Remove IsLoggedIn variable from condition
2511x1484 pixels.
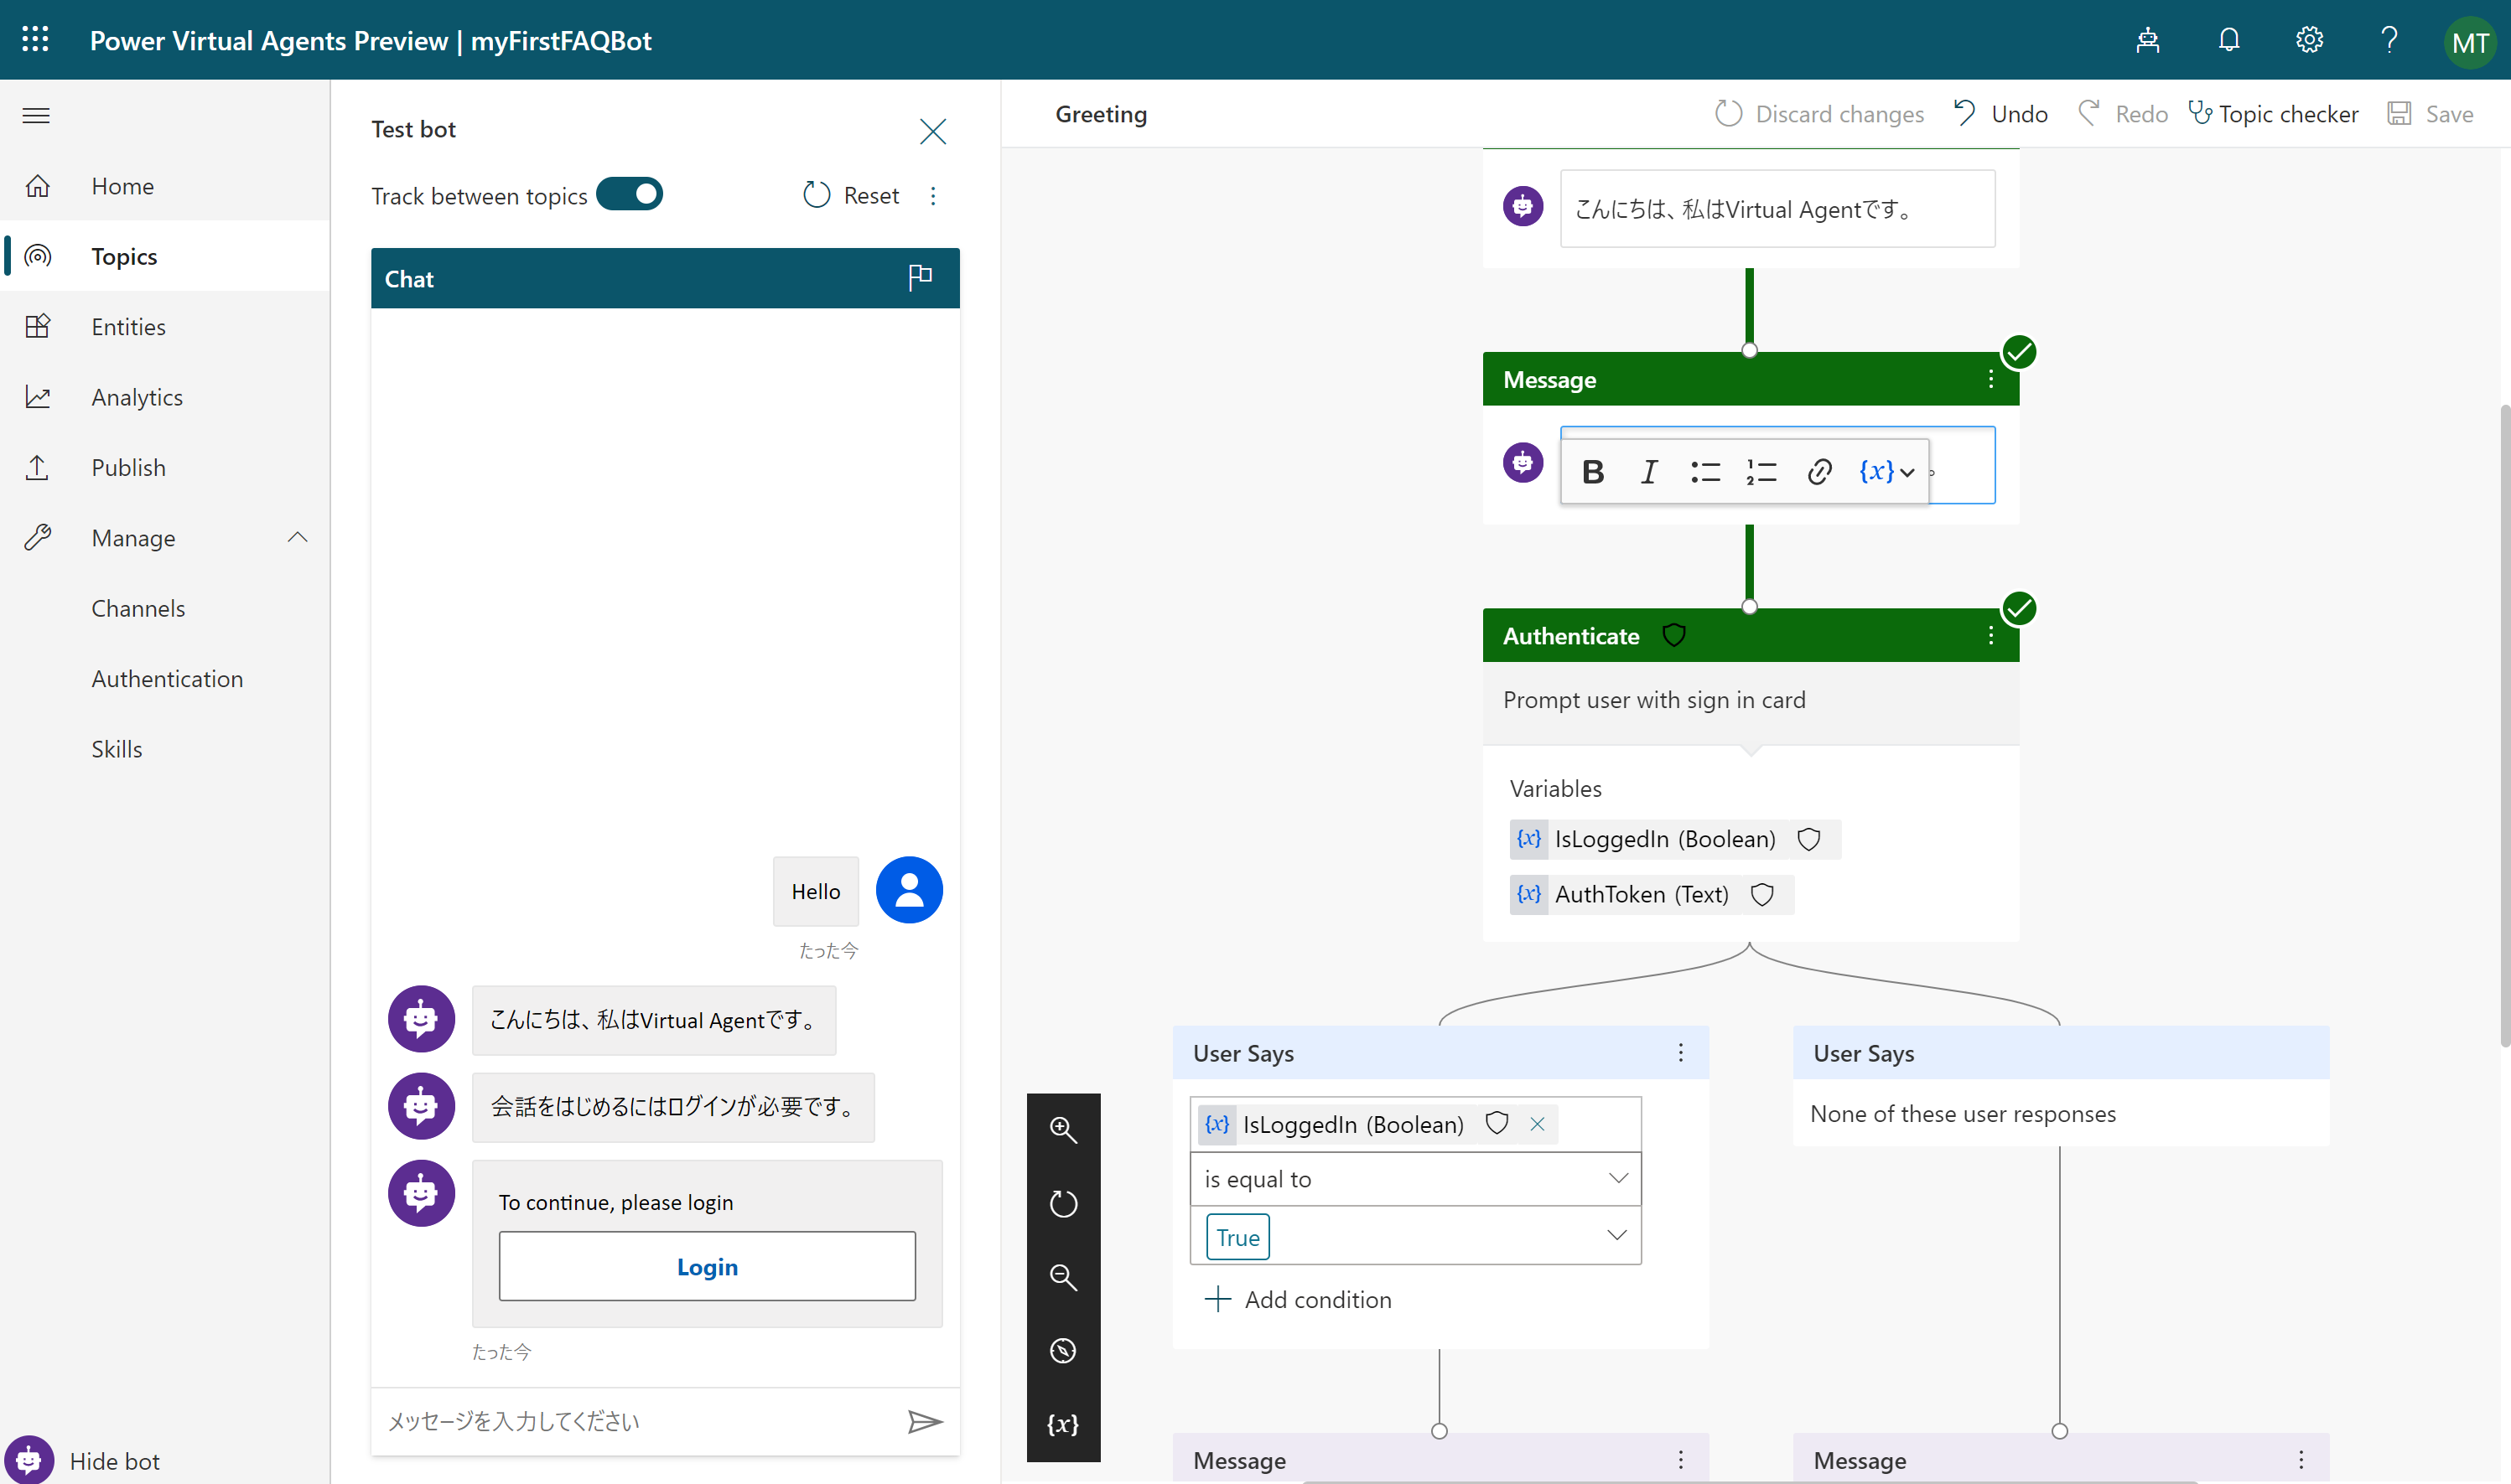(x=1538, y=1124)
